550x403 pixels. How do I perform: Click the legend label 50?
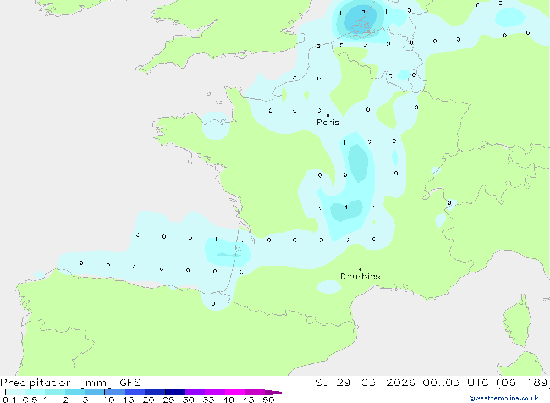268,400
